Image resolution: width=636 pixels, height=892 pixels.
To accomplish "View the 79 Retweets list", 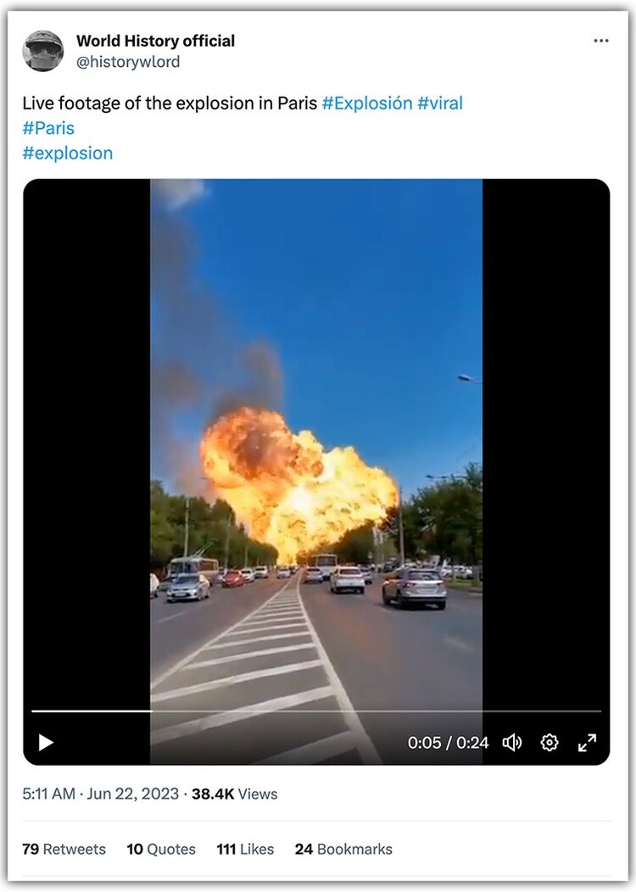I will [x=64, y=849].
